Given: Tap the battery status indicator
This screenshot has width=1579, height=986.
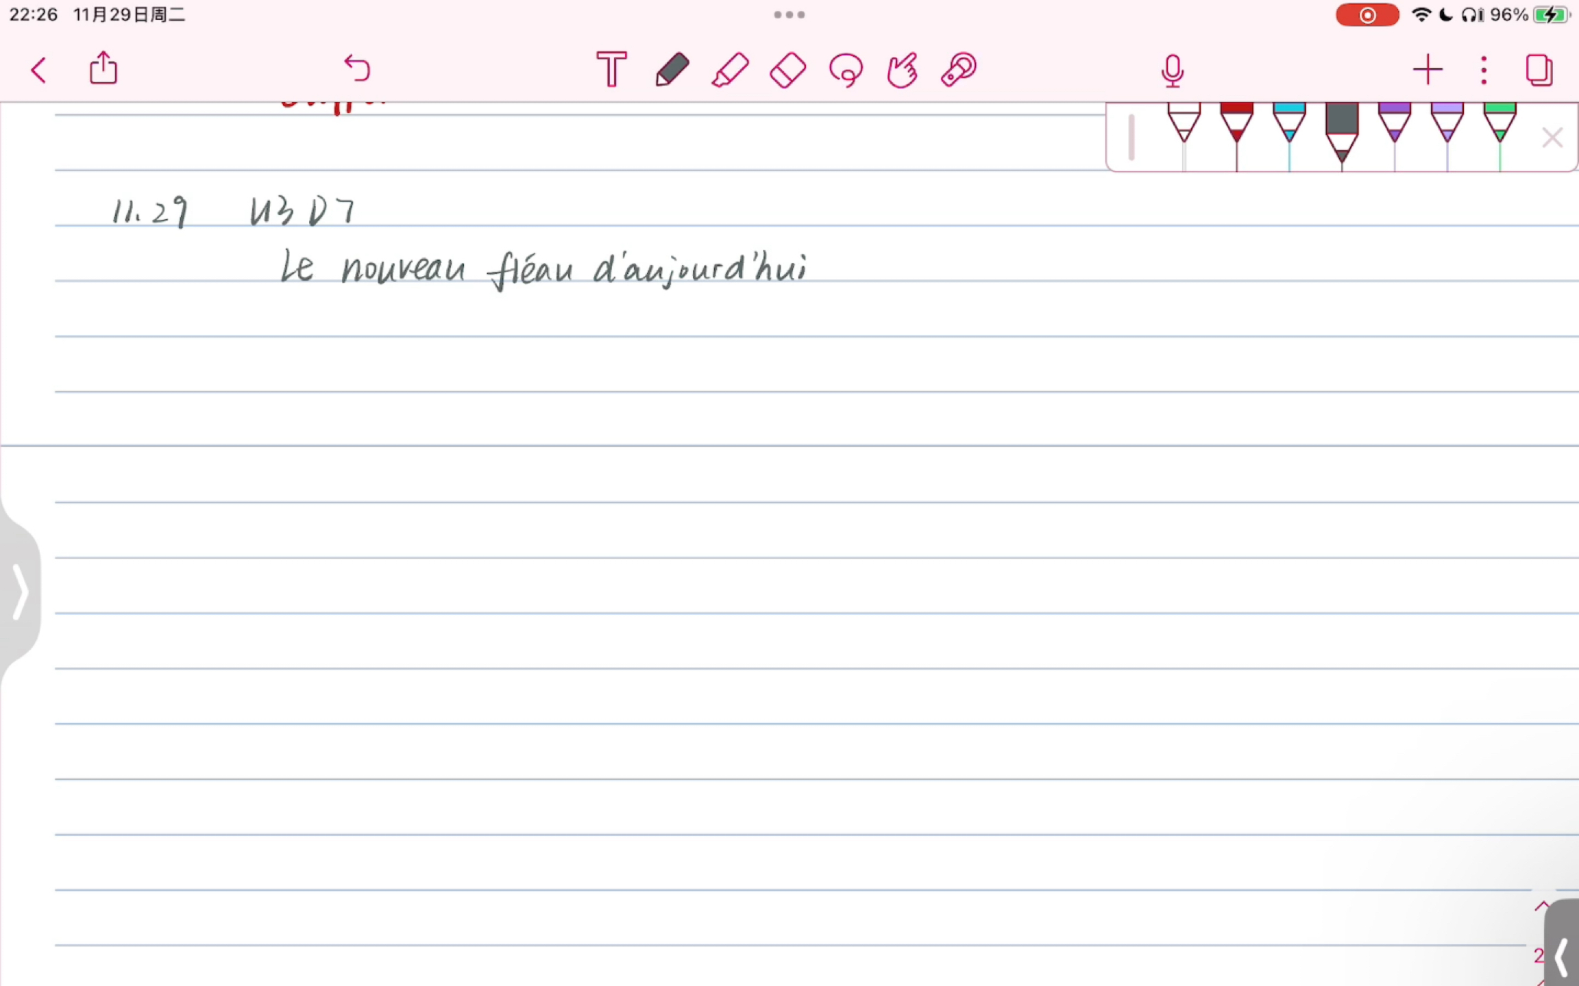Looking at the screenshot, I should pos(1552,15).
